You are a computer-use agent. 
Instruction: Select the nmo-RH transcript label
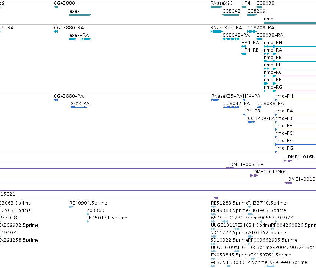click(x=273, y=43)
